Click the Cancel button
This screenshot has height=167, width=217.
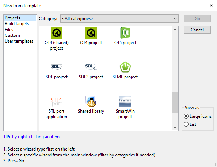point(197,30)
